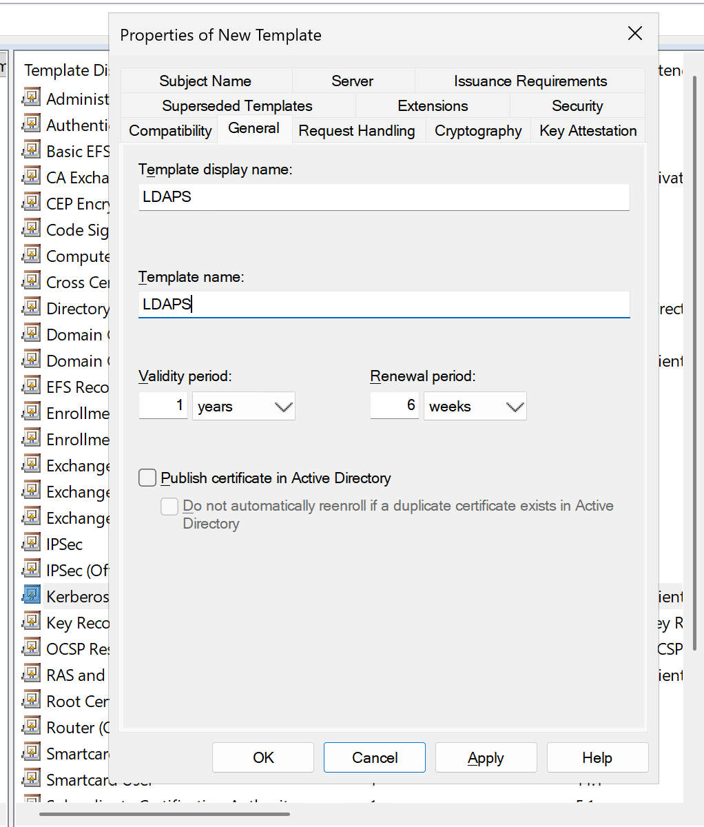Open the validity period units dropdown
The image size is (704, 827).
point(244,407)
